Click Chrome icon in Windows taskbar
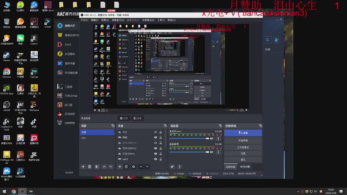This screenshot has width=347, height=195. coord(13,191)
